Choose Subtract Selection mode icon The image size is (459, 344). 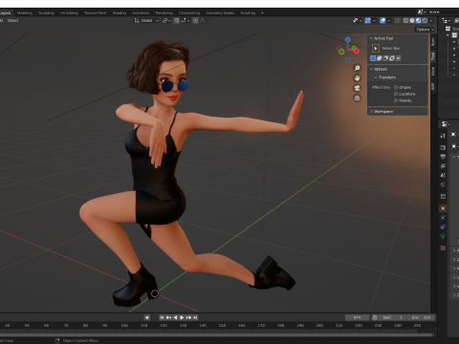point(385,58)
